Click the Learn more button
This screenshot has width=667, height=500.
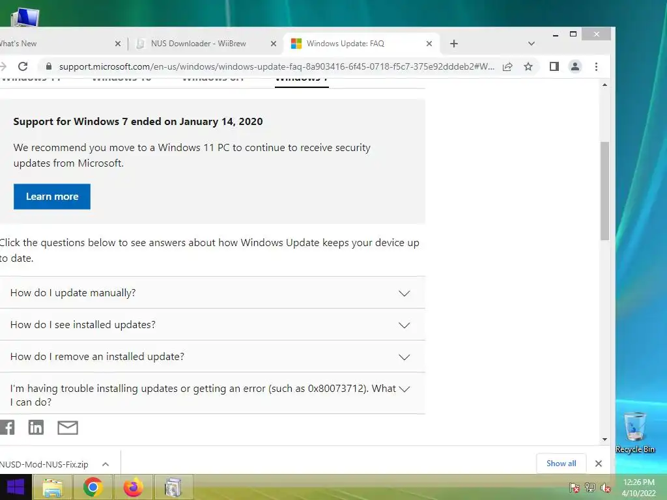(52, 197)
